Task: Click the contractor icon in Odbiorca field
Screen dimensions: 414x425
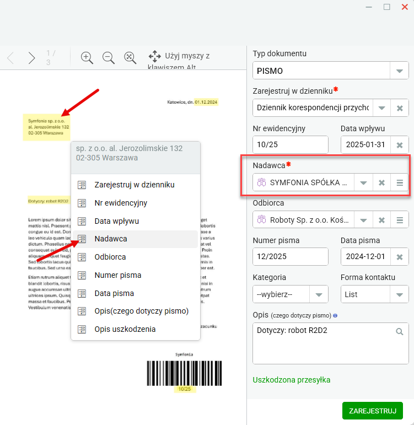Action: point(261,219)
